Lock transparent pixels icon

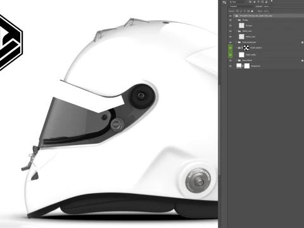pos(237,11)
